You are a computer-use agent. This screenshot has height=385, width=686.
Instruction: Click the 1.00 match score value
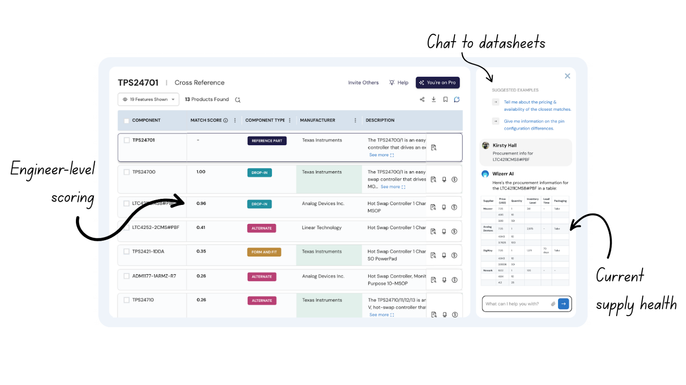pos(201,172)
